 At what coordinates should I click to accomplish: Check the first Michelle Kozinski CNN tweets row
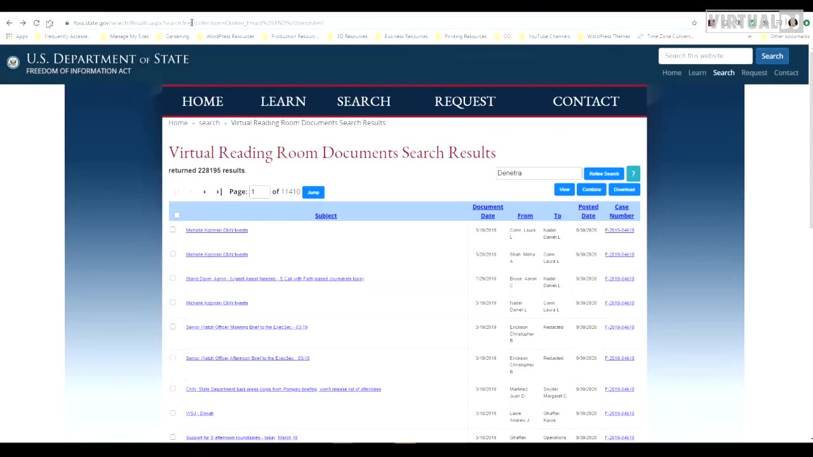point(173,230)
